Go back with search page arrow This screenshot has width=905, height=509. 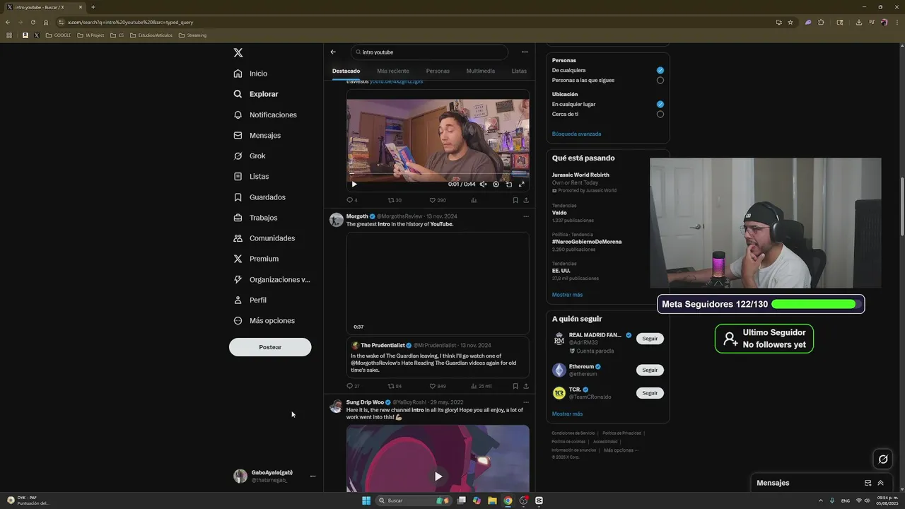tap(333, 52)
